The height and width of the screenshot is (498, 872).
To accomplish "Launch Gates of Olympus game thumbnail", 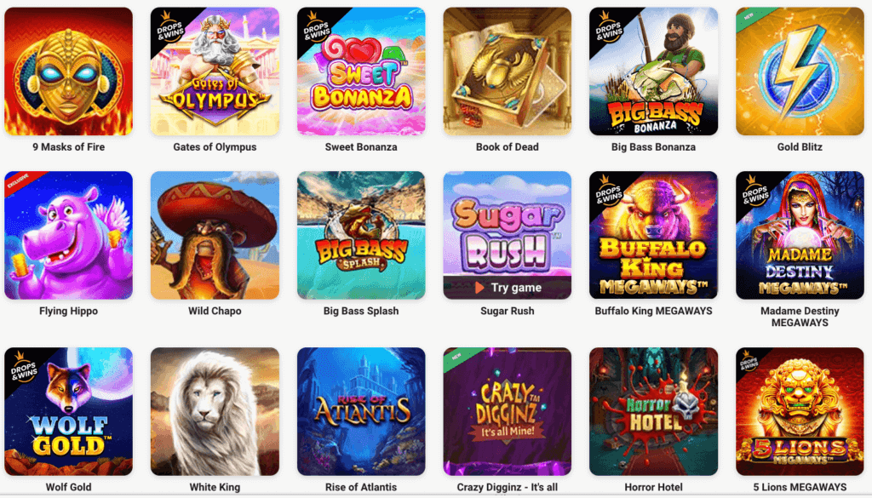I will 215,72.
